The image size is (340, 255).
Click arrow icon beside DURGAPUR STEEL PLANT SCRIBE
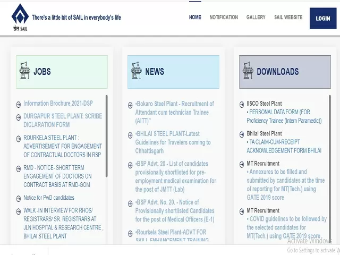click(x=19, y=117)
